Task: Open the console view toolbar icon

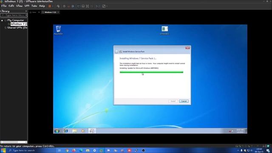Action: (98, 6)
